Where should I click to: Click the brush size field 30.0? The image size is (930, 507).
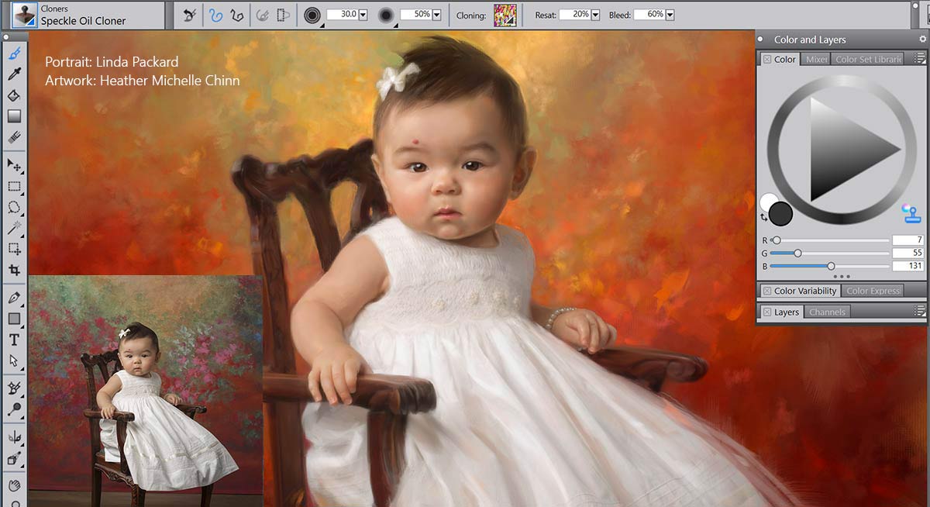(342, 15)
